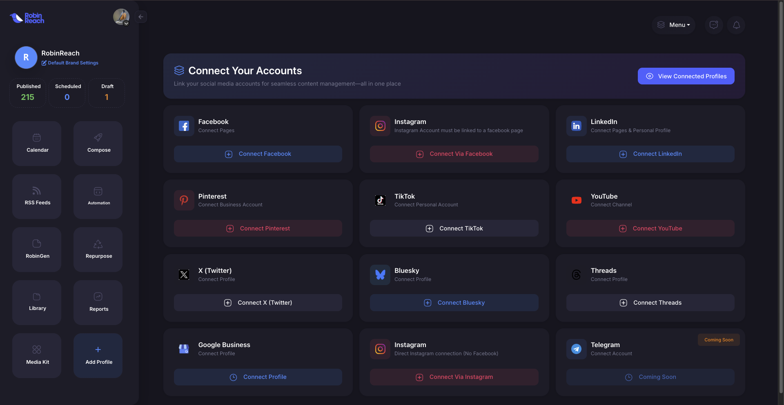Click the Telegram Coming Soon button
Viewport: 784px width, 405px height.
coord(650,377)
